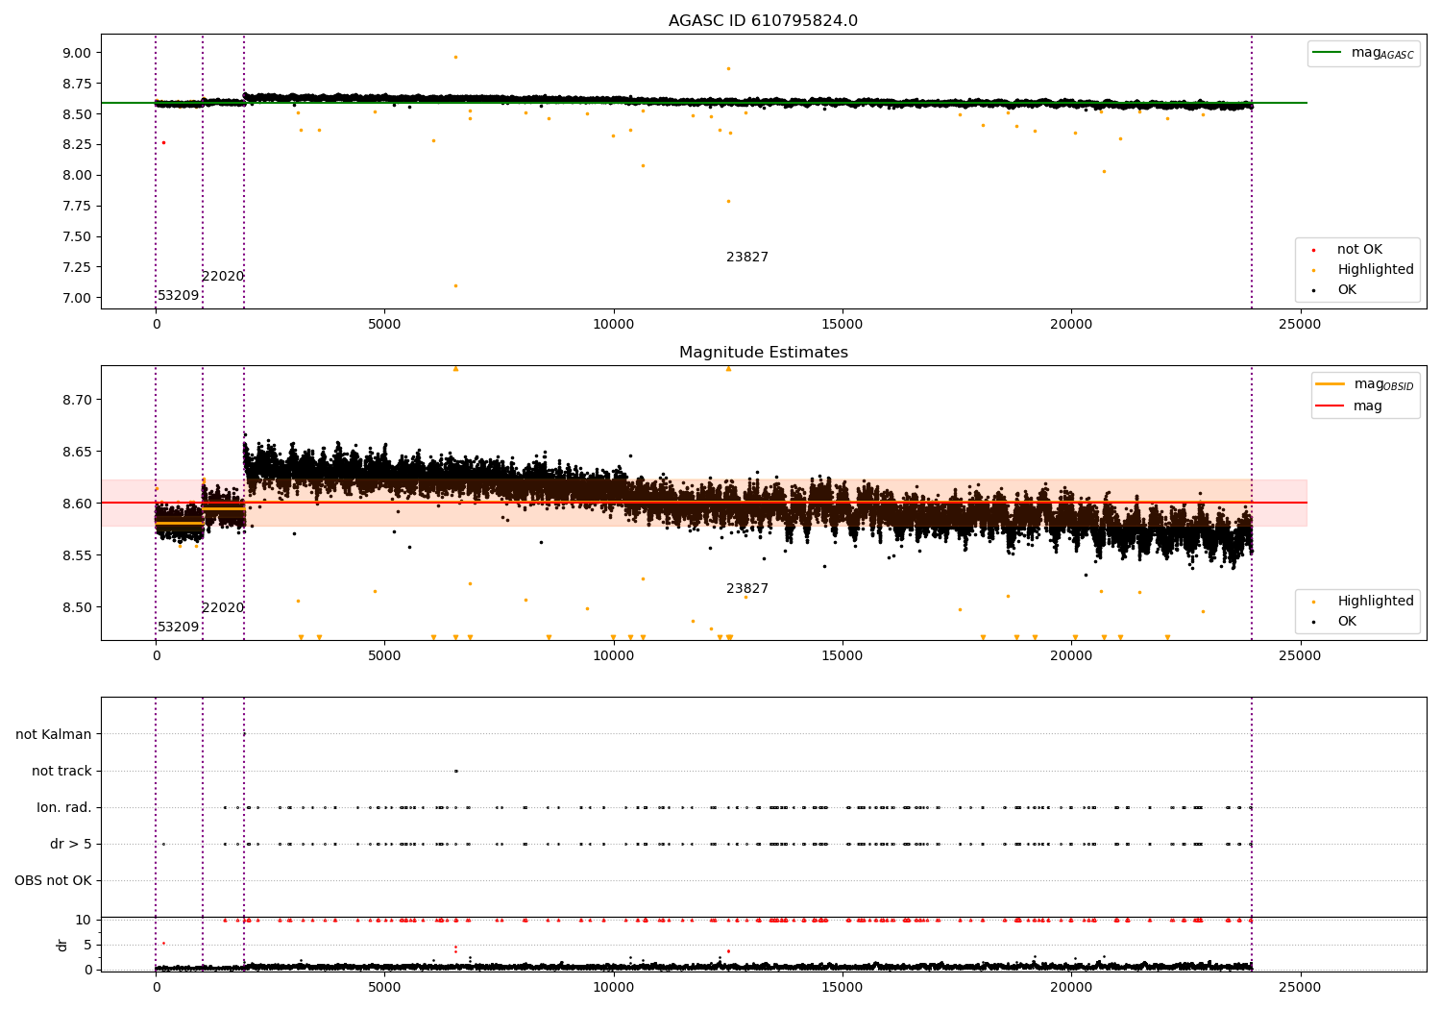Click the 7.00 y-axis tick in the top plot
Screen dimensions: 1441x1009
point(77,298)
